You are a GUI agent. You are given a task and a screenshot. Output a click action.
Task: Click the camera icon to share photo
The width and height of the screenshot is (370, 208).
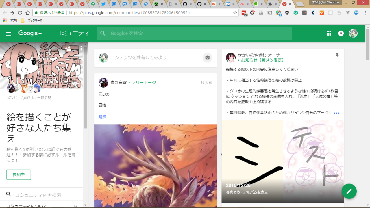(207, 58)
